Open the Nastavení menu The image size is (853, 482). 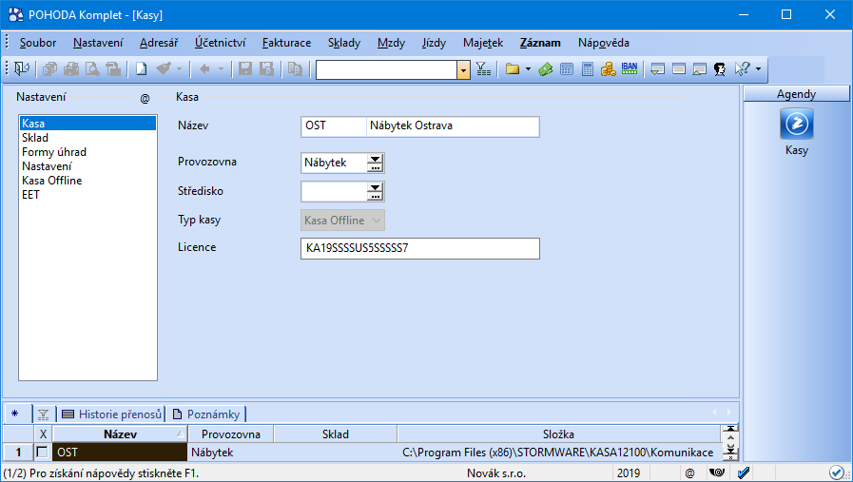[98, 43]
